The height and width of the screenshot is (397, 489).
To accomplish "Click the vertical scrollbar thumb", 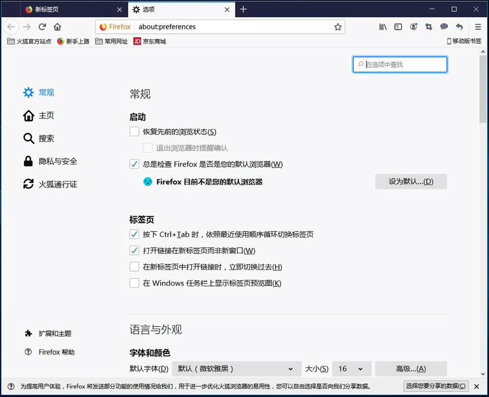I will (x=483, y=89).
